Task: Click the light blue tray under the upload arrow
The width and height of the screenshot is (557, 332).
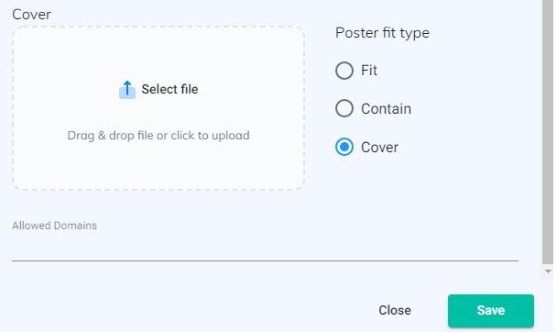Action: coord(127,92)
